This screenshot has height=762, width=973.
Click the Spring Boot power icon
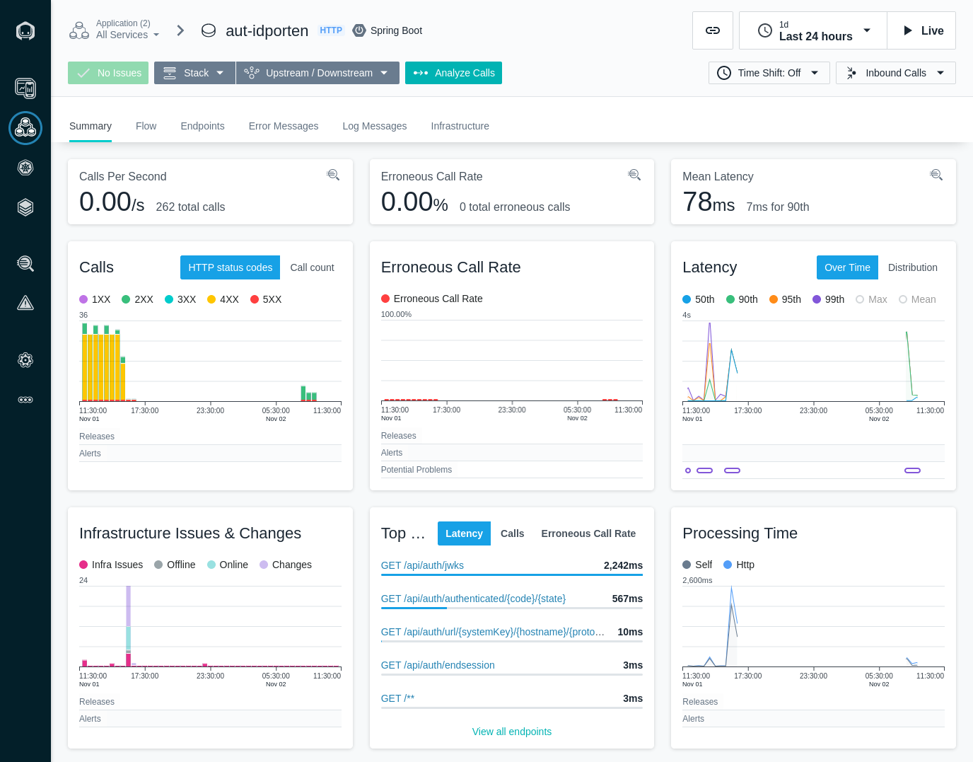click(x=359, y=30)
